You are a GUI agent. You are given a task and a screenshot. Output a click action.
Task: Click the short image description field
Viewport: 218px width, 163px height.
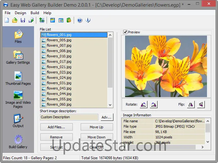coord(69,117)
